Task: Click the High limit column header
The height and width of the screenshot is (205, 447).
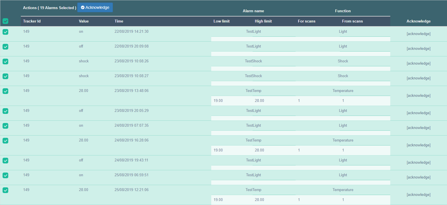Action: 263,21
